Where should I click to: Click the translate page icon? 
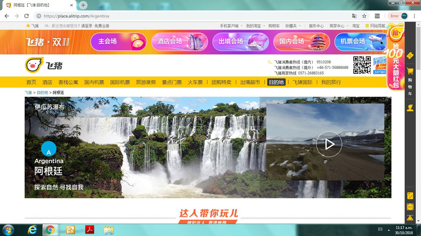pos(354,16)
